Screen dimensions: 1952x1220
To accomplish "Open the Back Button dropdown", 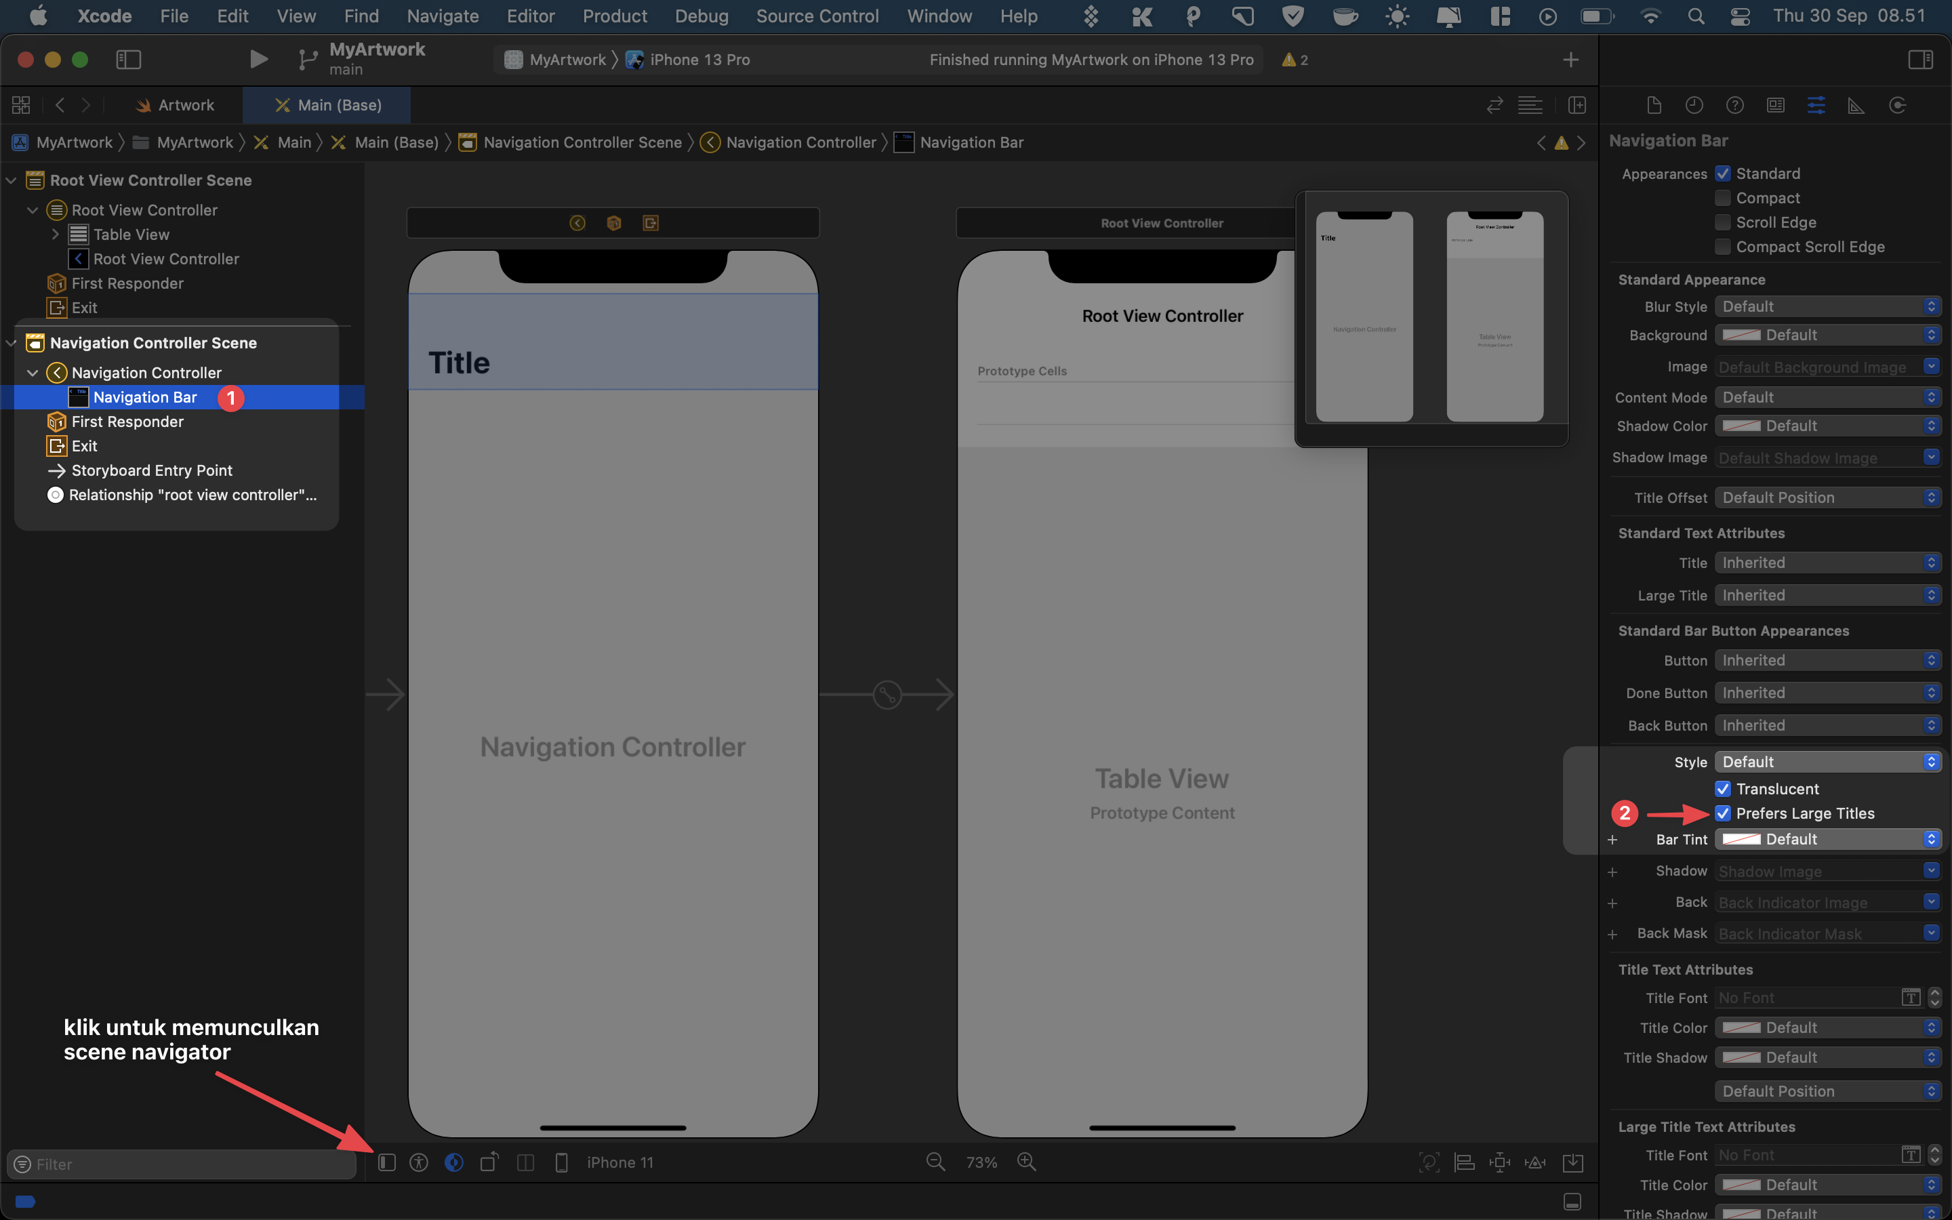I will [x=1827, y=725].
